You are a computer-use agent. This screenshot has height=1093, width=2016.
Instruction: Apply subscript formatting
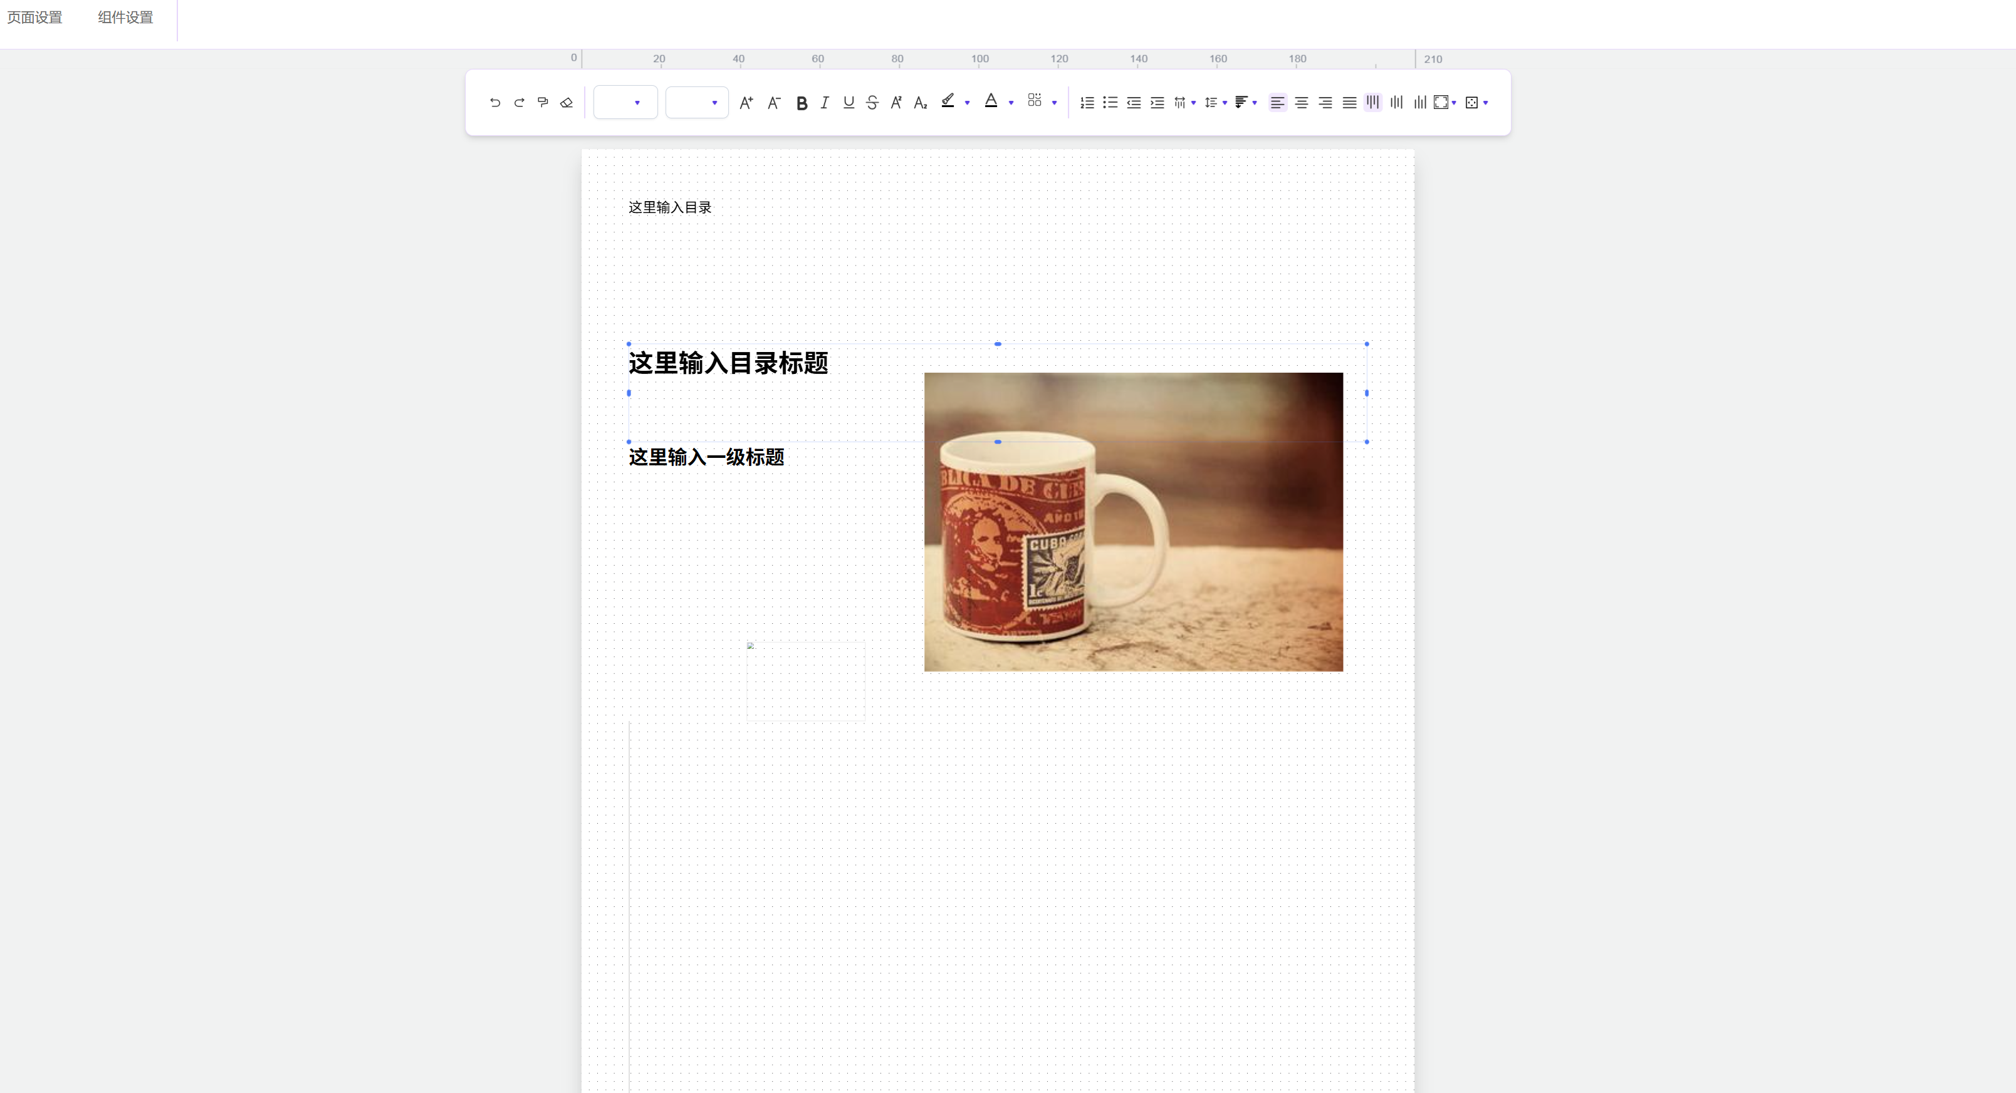919,103
